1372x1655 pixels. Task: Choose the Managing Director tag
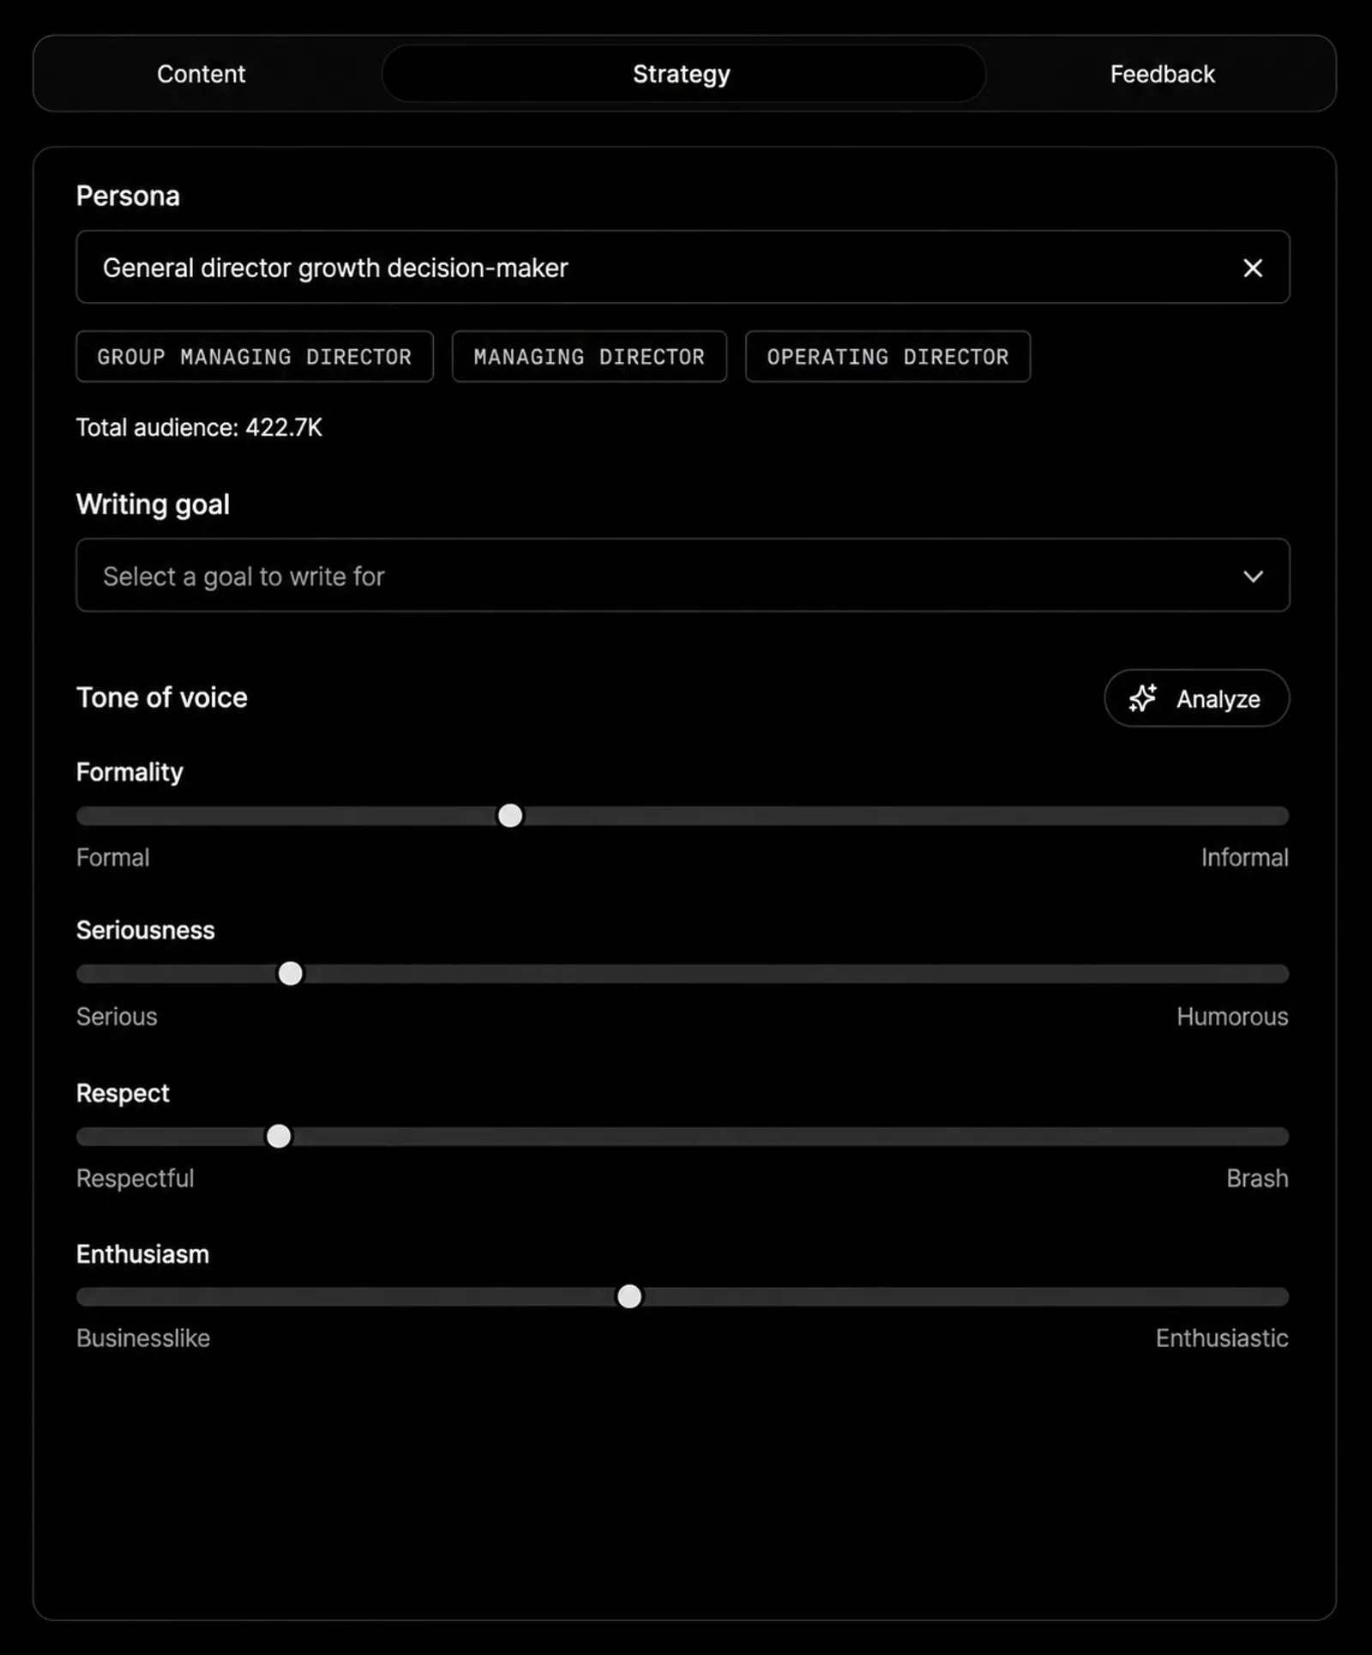click(589, 356)
